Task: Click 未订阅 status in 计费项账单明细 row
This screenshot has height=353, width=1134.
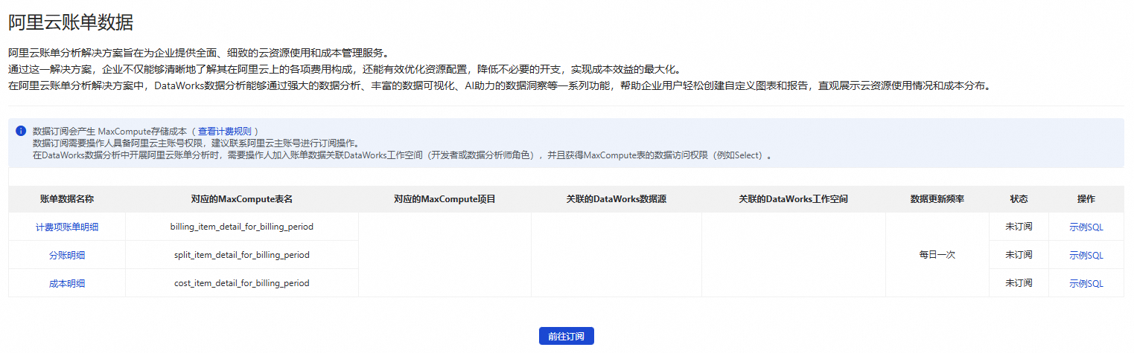Action: pyautogui.click(x=1019, y=227)
